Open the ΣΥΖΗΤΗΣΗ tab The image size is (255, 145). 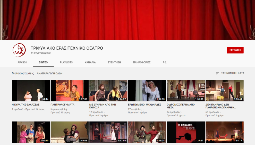(114, 62)
